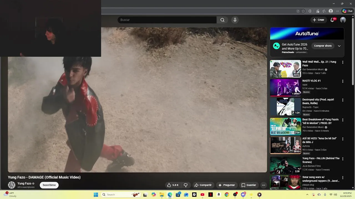Click the Windows taskbar Search box
The image size is (355, 199).
(x=120, y=195)
